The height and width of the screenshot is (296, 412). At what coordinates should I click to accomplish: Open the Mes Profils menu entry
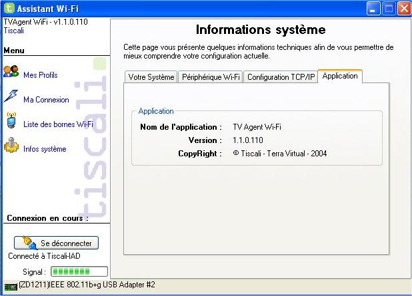tap(41, 75)
